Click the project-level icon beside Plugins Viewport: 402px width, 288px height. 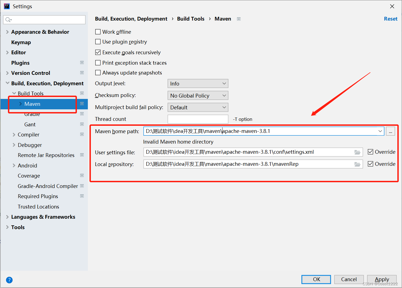click(x=82, y=63)
